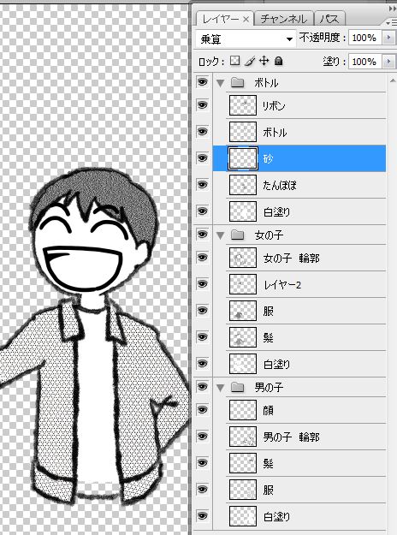Select the 砂 layer thumbnail
397x535 pixels.
(x=243, y=158)
